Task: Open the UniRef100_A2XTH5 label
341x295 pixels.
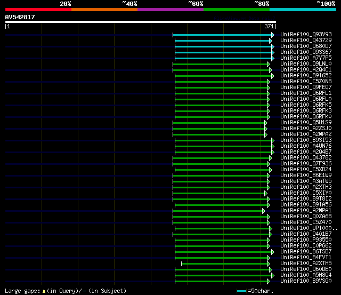Action: 306,264
